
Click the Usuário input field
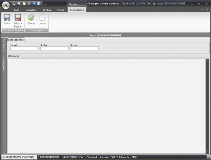tap(24, 48)
